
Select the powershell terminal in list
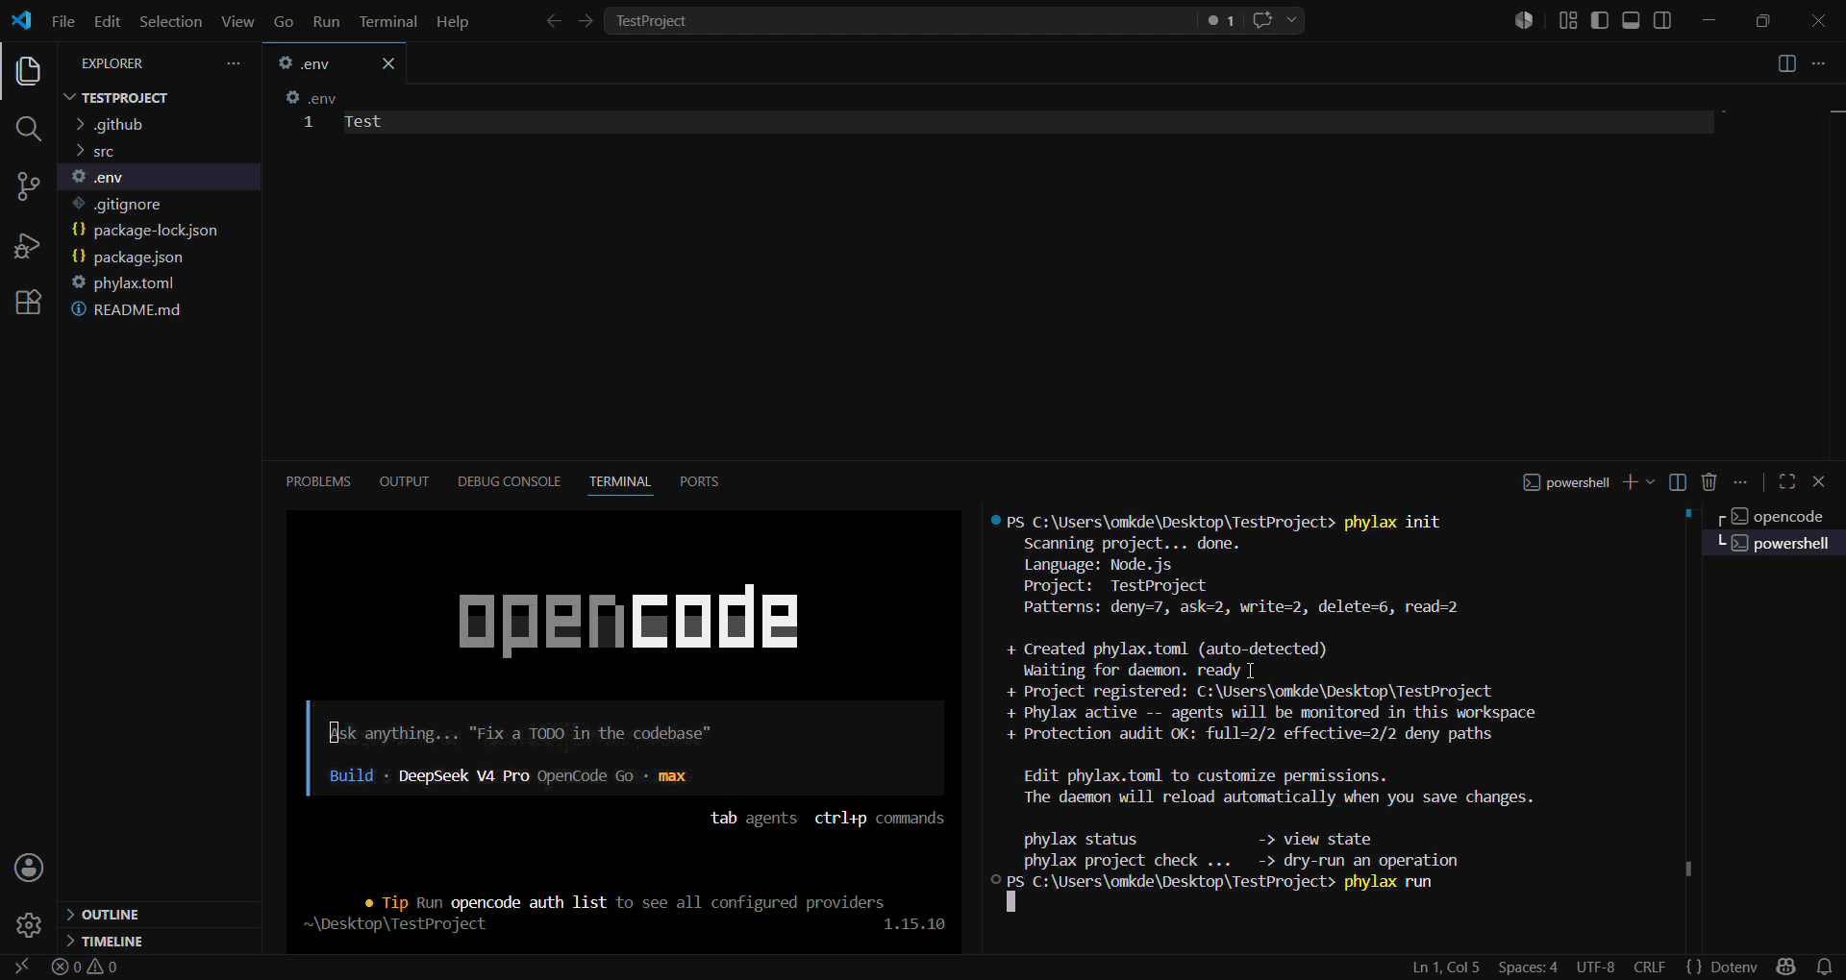pyautogui.click(x=1775, y=543)
